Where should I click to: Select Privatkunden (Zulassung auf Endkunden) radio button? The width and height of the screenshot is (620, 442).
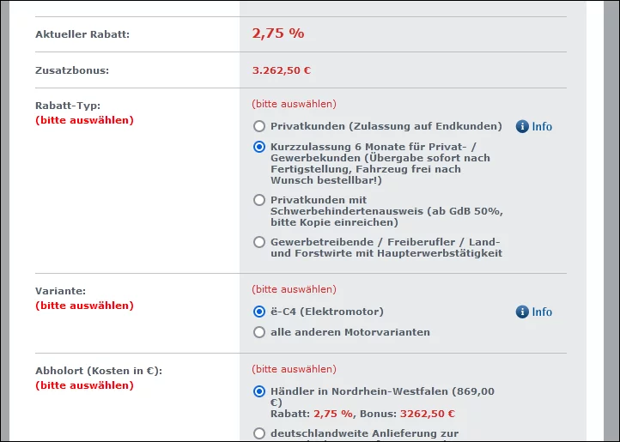point(259,126)
